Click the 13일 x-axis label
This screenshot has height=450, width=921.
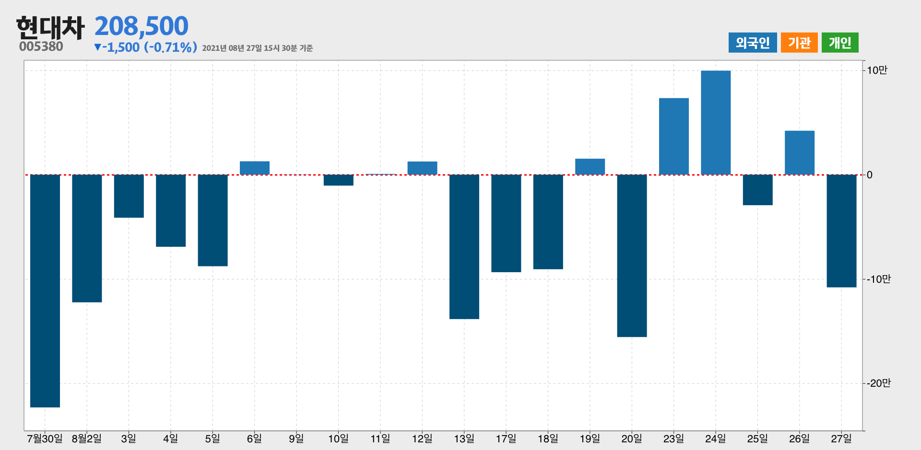pyautogui.click(x=464, y=438)
